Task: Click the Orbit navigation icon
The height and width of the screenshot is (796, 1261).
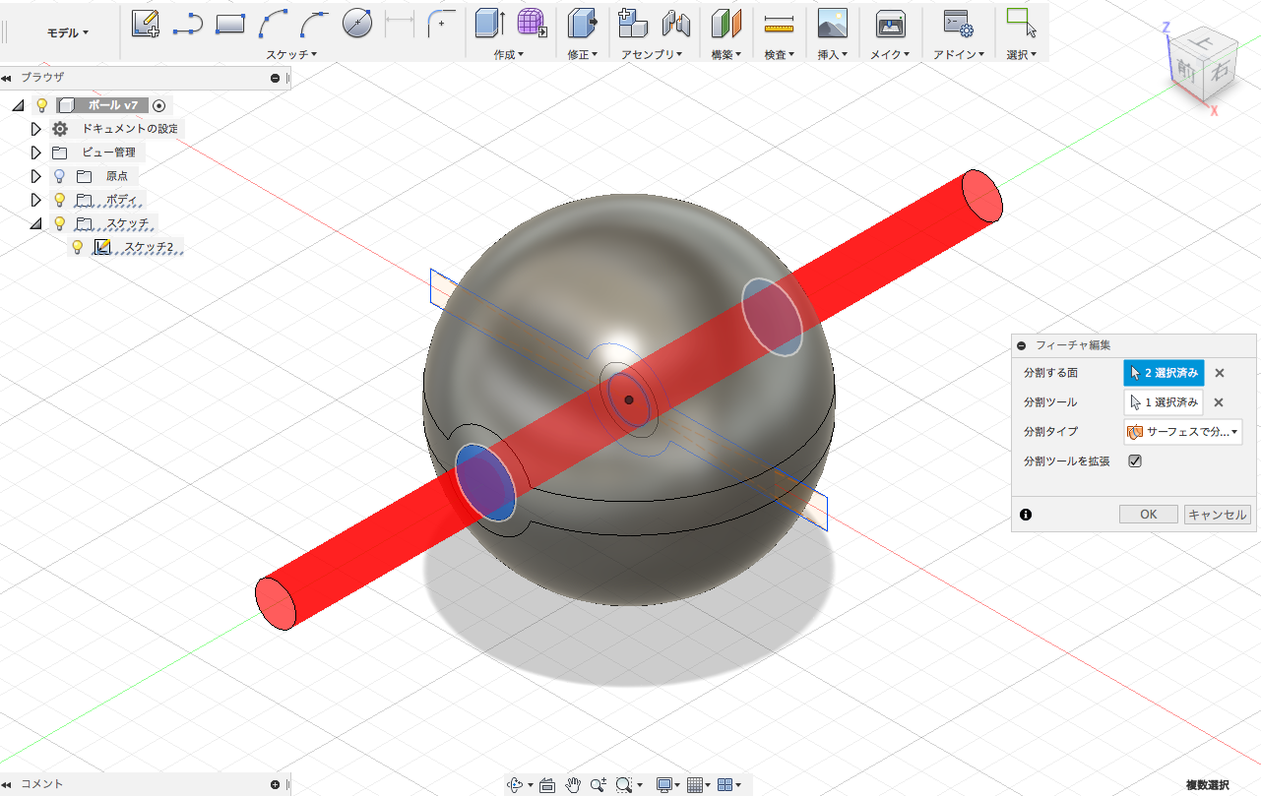Action: 515,784
